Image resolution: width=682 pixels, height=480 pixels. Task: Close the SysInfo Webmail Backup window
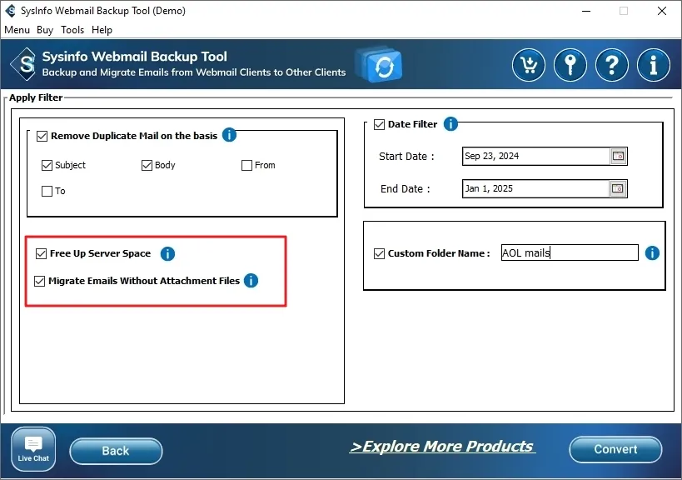tap(661, 11)
